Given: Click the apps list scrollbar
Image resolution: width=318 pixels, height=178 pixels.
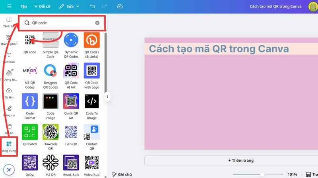Looking at the screenshot, I should [x=105, y=62].
